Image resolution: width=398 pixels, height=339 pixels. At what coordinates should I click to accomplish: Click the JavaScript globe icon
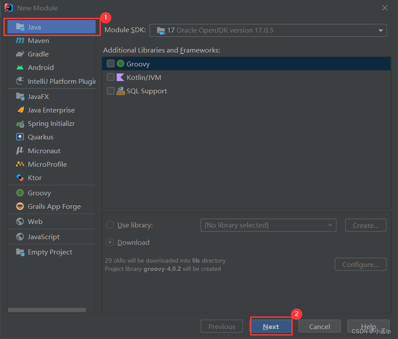coord(20,237)
